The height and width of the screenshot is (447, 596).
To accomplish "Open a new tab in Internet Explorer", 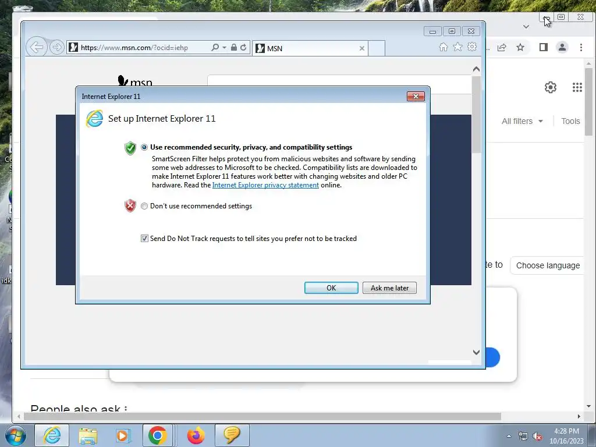I will click(x=377, y=48).
